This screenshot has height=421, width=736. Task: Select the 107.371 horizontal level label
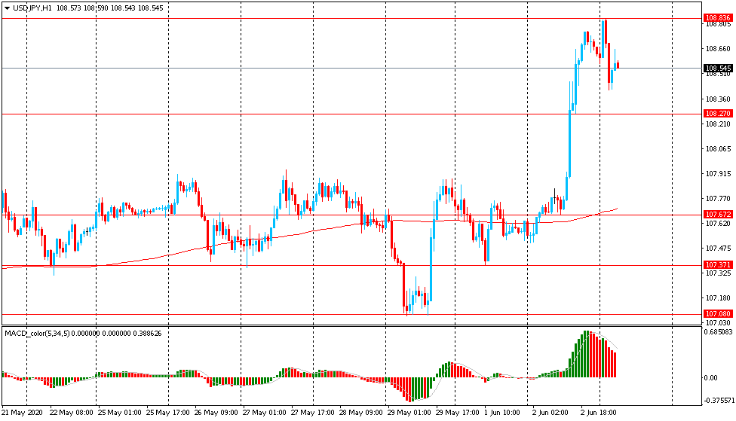tap(718, 265)
